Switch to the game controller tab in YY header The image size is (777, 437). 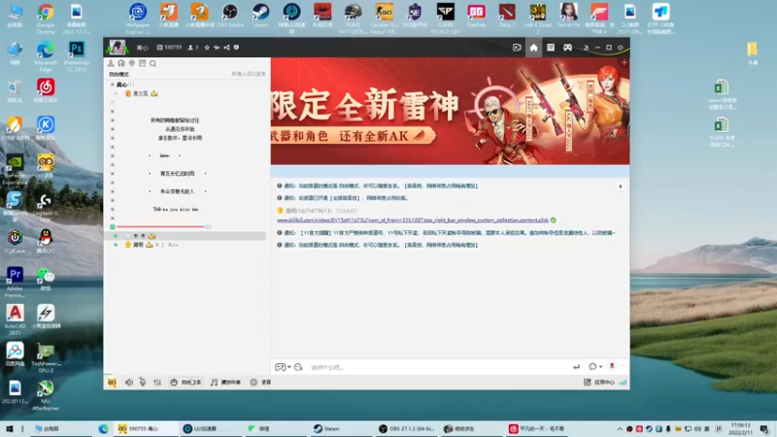coord(567,48)
